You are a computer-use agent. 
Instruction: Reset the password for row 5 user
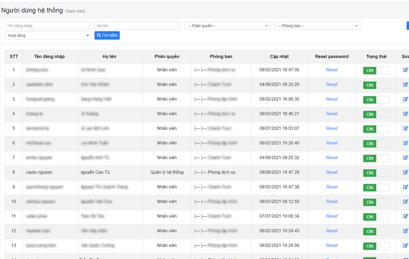(332, 128)
